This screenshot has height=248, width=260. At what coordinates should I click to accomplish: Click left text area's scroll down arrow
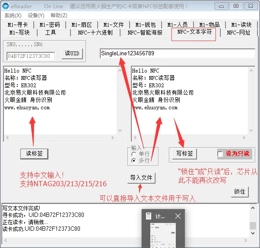coord(120,130)
